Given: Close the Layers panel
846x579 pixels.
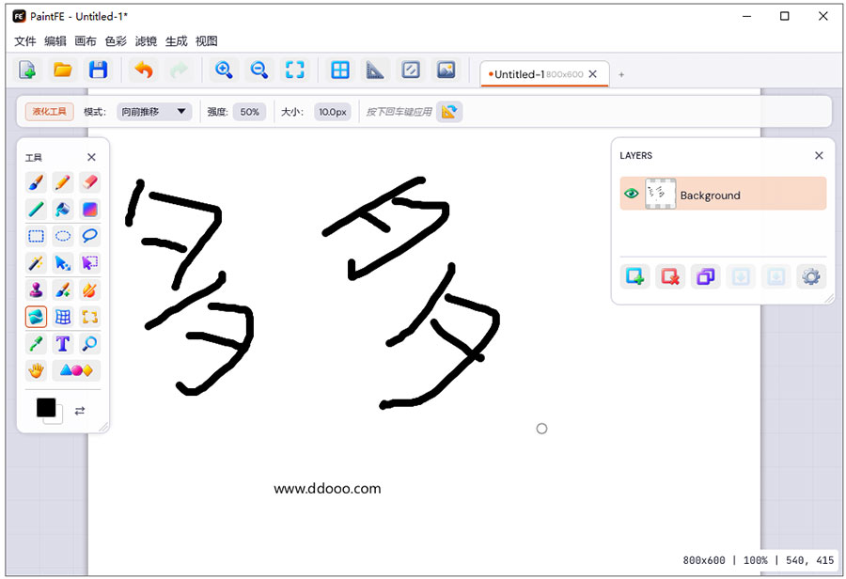Looking at the screenshot, I should click(x=819, y=155).
